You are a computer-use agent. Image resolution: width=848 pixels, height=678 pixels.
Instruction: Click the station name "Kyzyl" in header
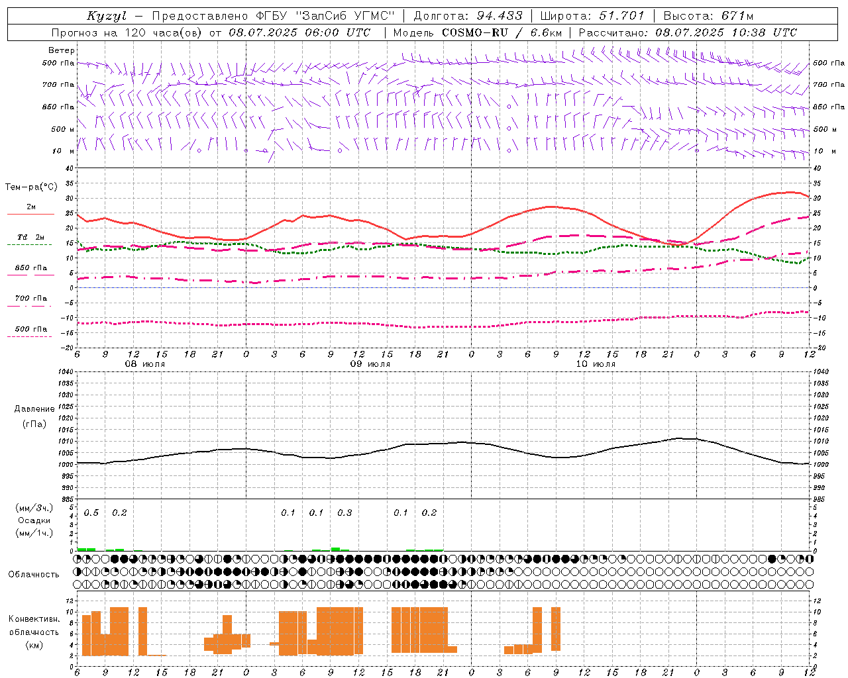(x=107, y=17)
